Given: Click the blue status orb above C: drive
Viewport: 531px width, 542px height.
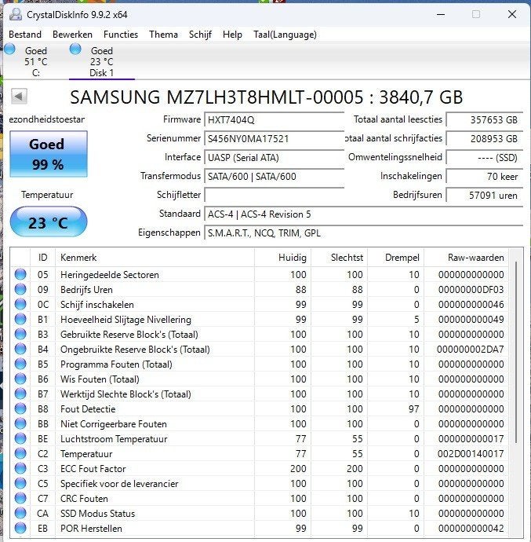Looking at the screenshot, I should [9, 49].
